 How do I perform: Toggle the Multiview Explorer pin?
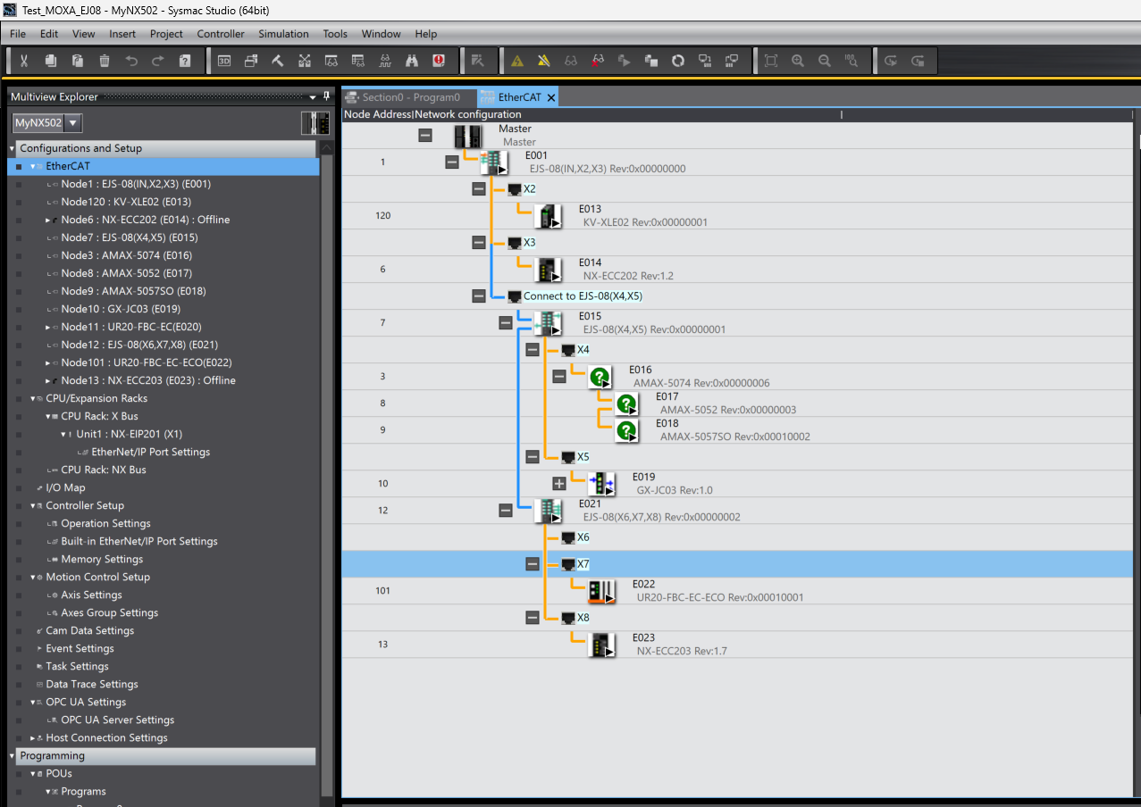[327, 96]
